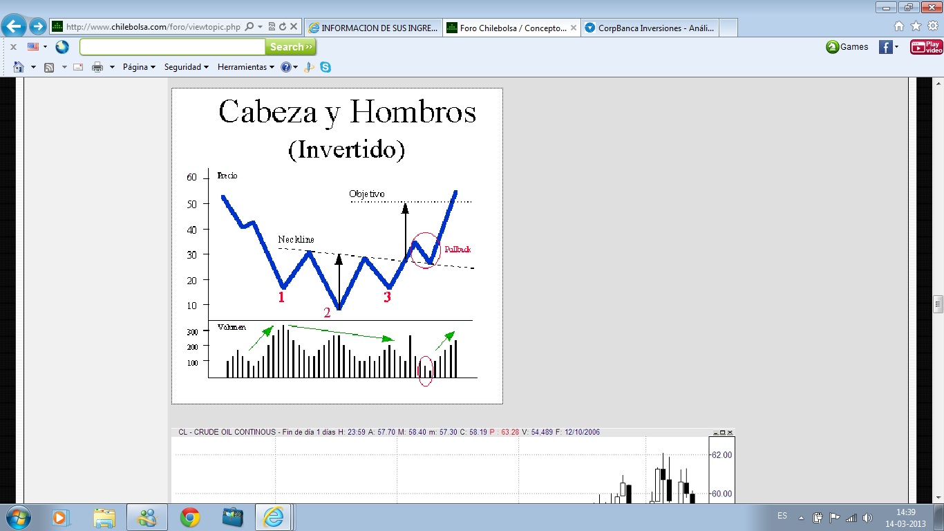This screenshot has height=531, width=944.
Task: Open the Action Center flag icon
Action: pos(834,517)
